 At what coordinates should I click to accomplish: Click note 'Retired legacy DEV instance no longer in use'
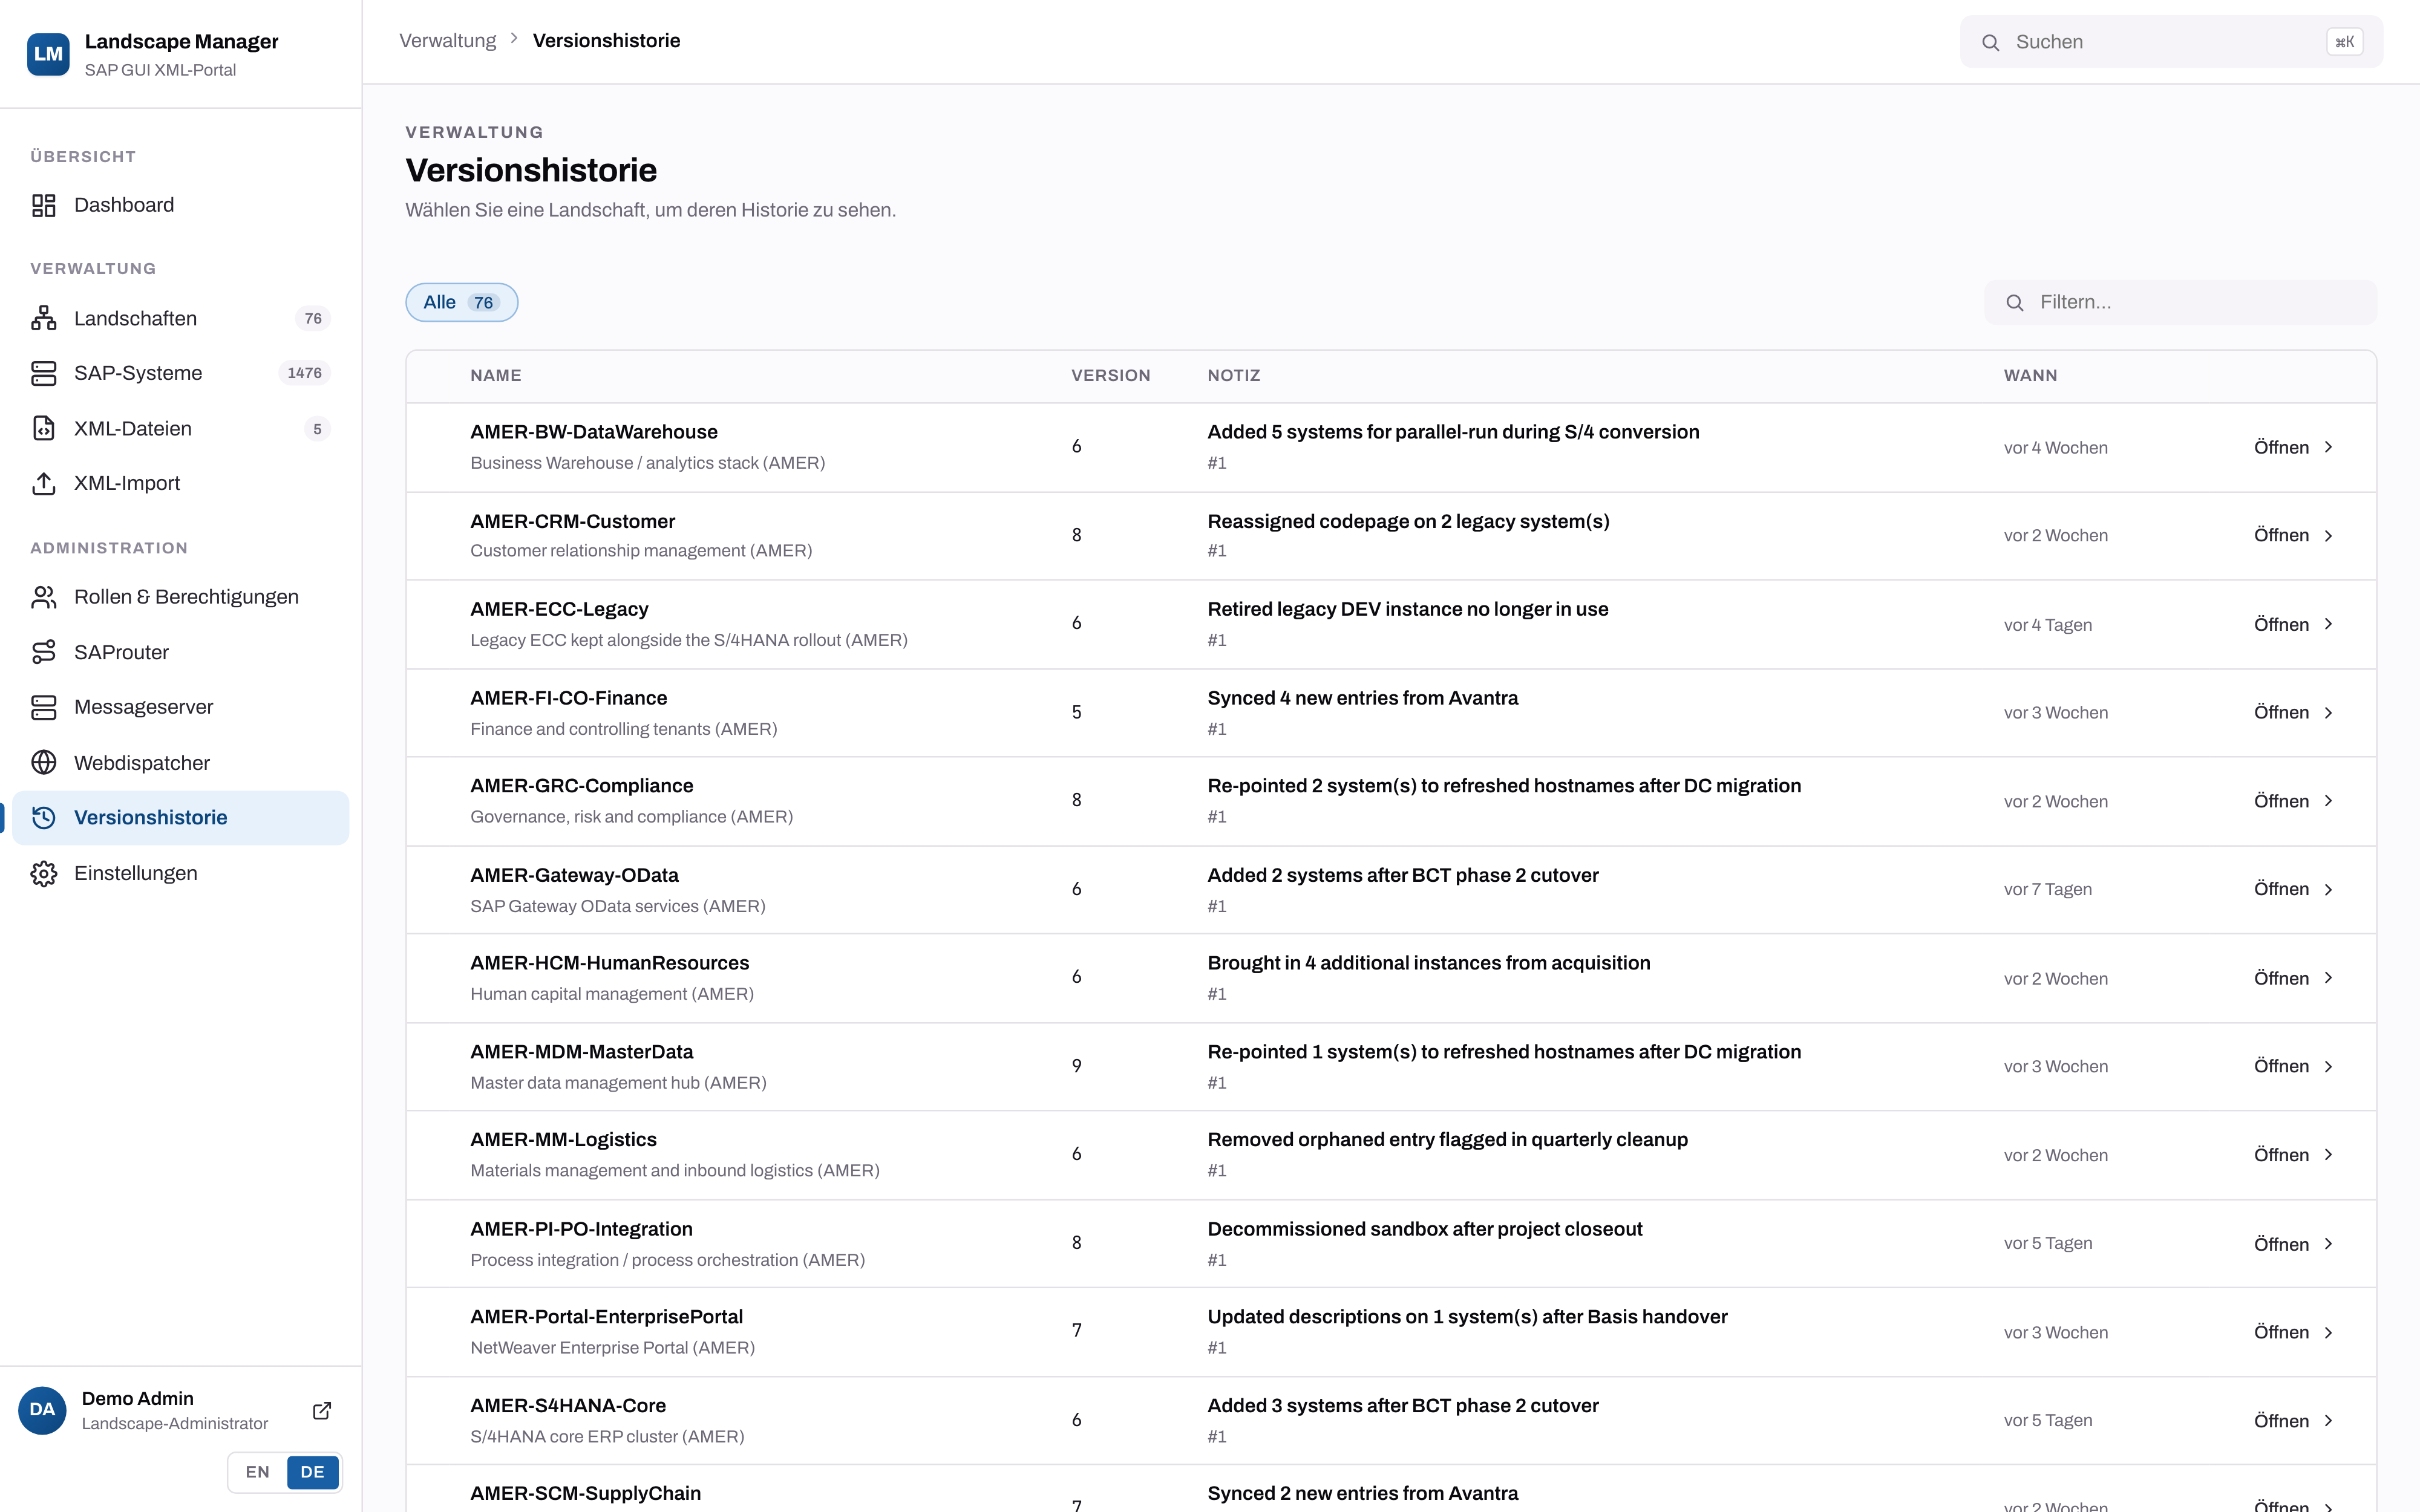1407,609
